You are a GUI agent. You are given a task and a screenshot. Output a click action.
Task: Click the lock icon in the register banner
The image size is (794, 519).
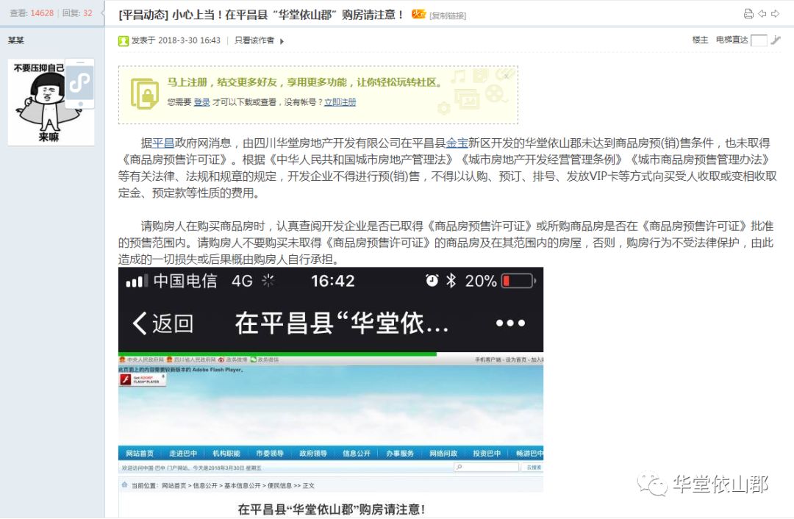click(x=144, y=93)
